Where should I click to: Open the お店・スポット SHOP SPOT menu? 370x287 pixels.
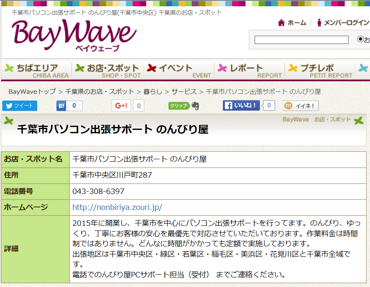point(108,71)
